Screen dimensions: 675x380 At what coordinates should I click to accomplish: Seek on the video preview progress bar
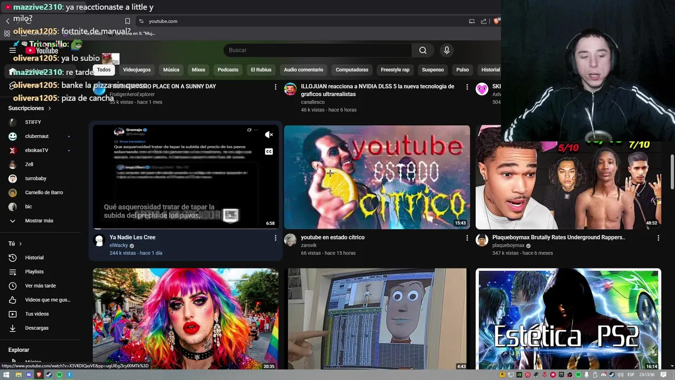pyautogui.click(x=186, y=229)
